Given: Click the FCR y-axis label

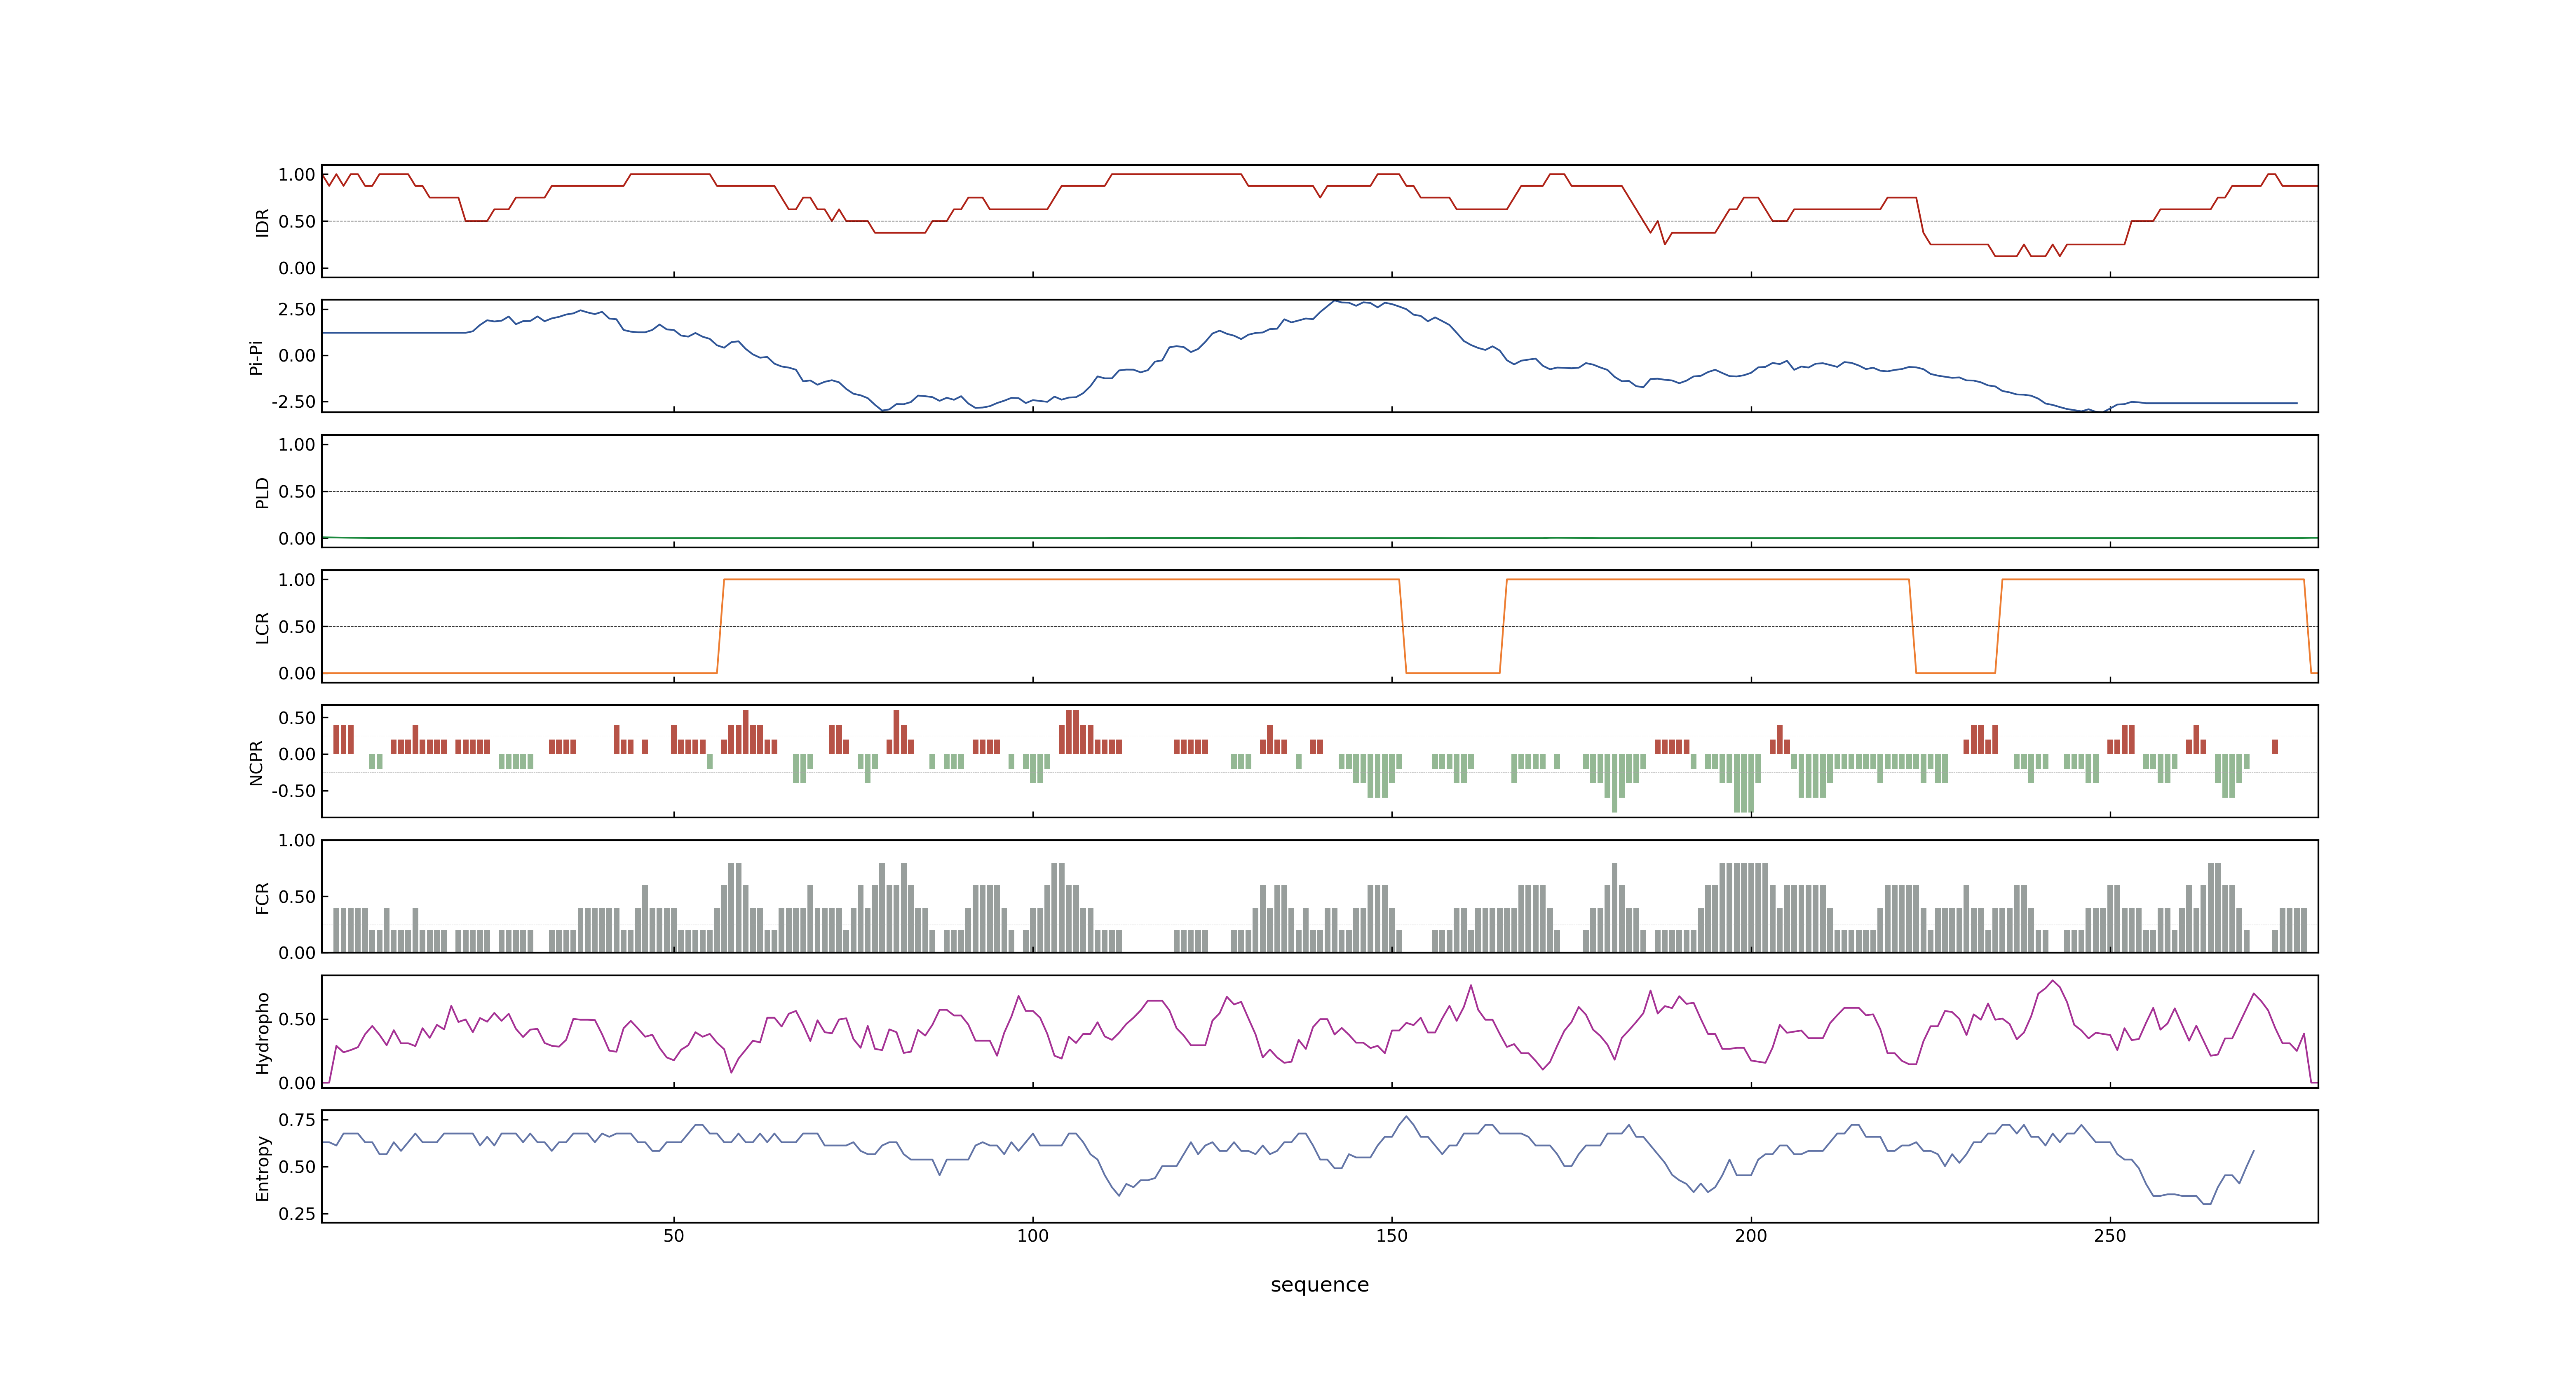Looking at the screenshot, I should [263, 897].
